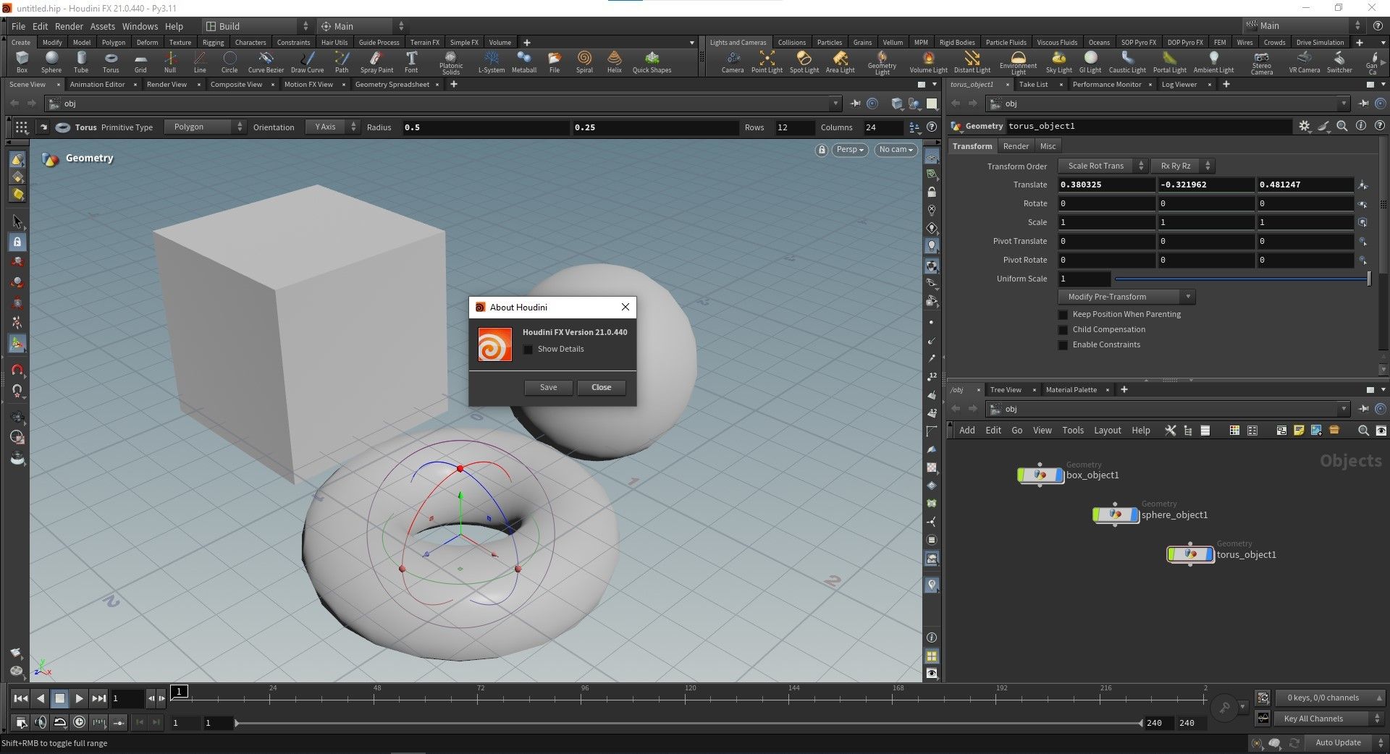Create a Camera from Lights and Cameras shelf
The height and width of the screenshot is (754, 1390).
click(x=733, y=62)
